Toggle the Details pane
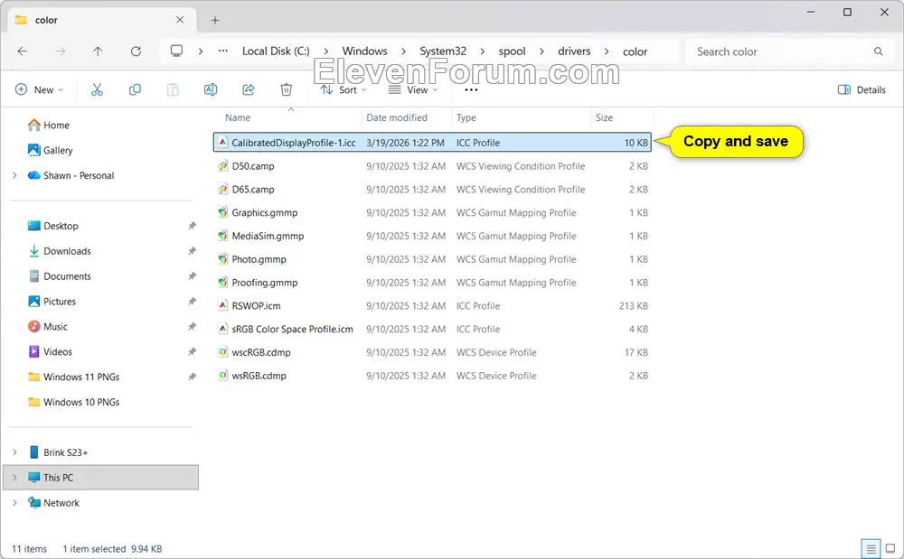 [862, 89]
